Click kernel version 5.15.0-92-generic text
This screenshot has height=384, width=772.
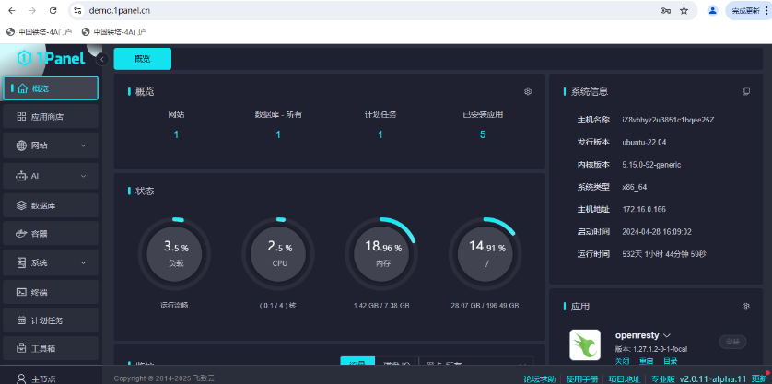[651, 165]
